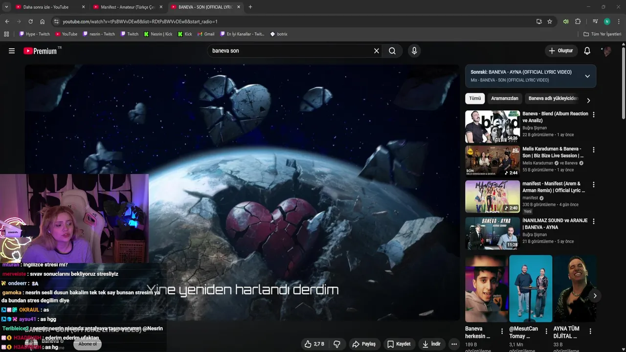Close the Daha sonra izle tab
Screen dimensions: 626x352
coord(83,7)
